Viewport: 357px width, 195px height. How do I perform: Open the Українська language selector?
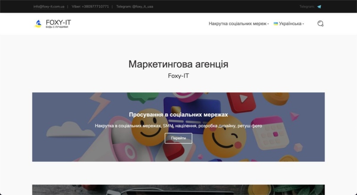click(290, 24)
